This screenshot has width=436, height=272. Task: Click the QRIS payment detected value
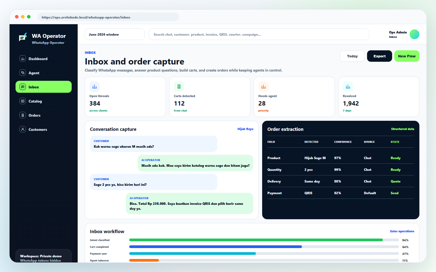(308, 193)
